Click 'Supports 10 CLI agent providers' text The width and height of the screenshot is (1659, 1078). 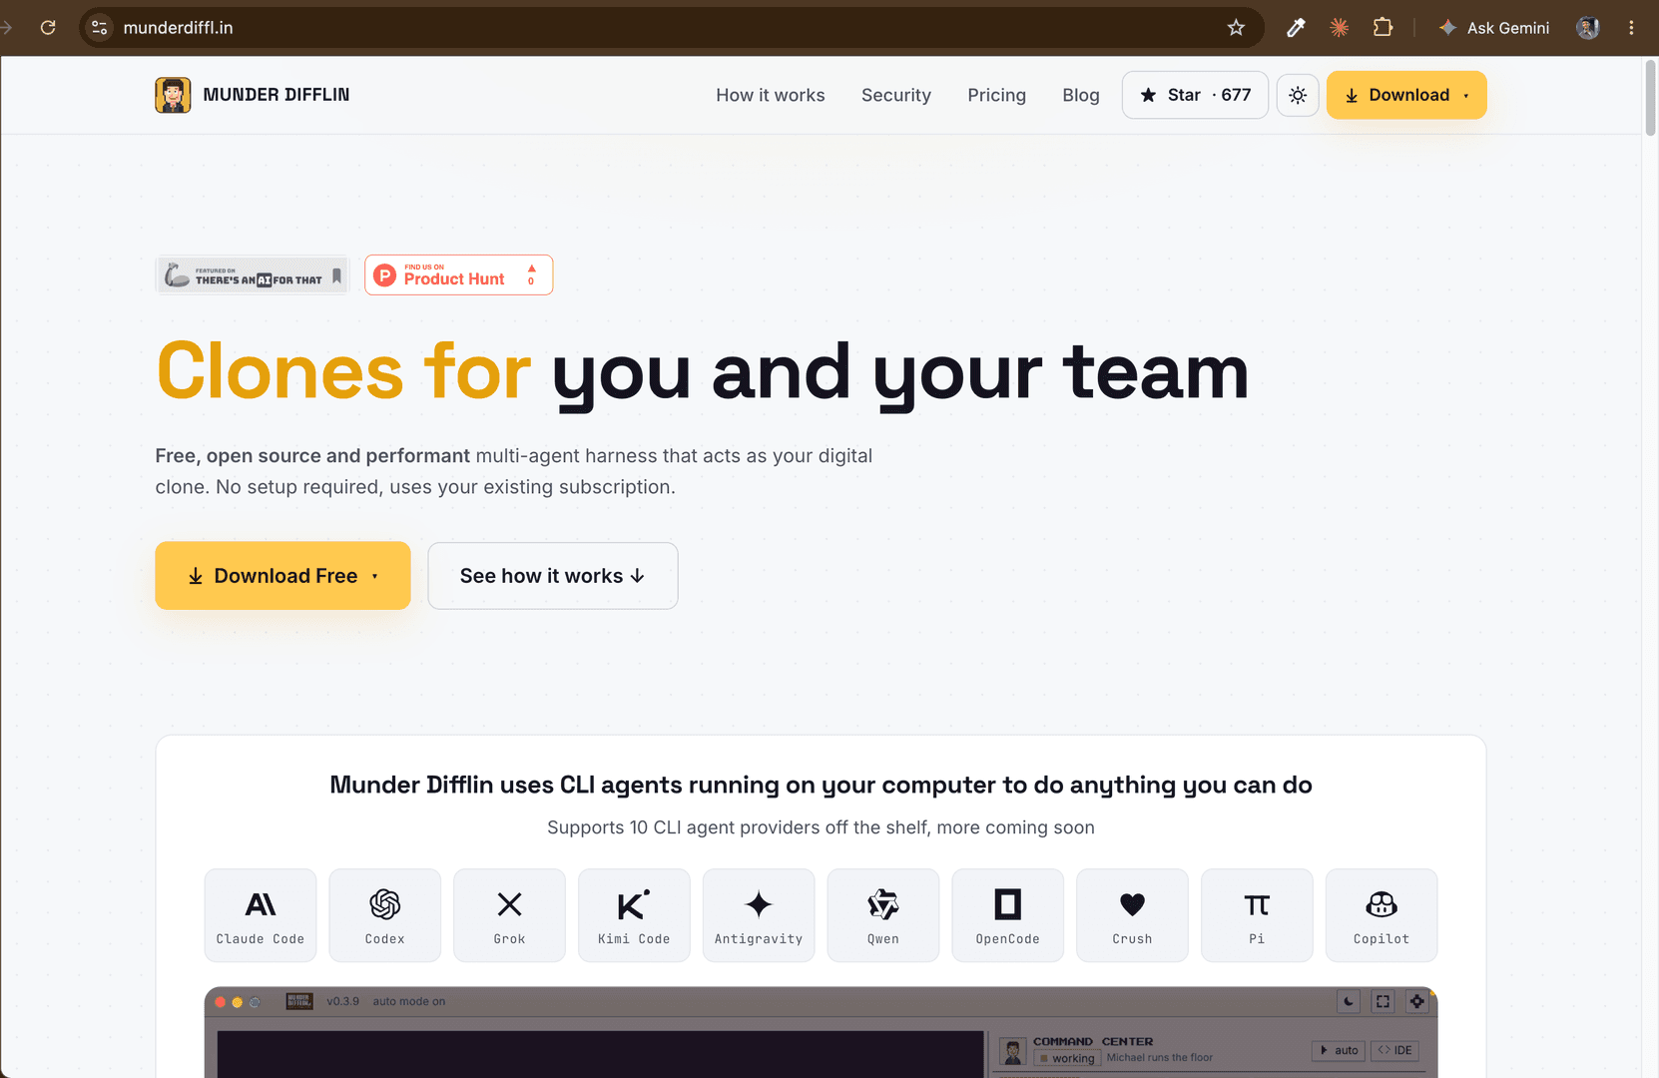[x=821, y=827]
